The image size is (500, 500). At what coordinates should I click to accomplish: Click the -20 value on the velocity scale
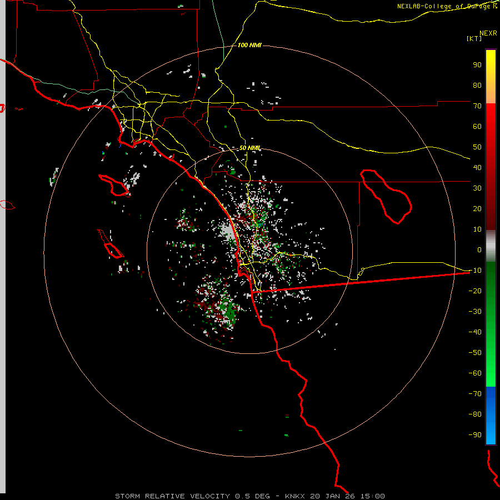[x=475, y=291]
